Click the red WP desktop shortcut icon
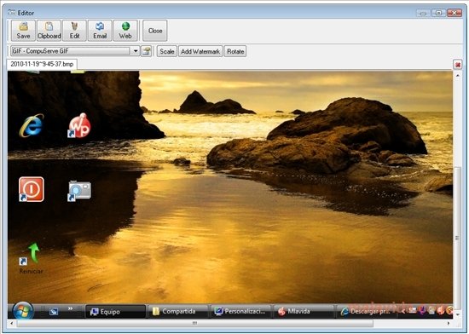469x334 pixels. [x=79, y=125]
